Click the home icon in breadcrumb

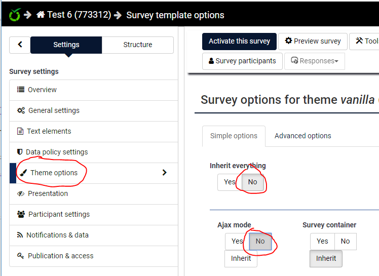coord(41,15)
